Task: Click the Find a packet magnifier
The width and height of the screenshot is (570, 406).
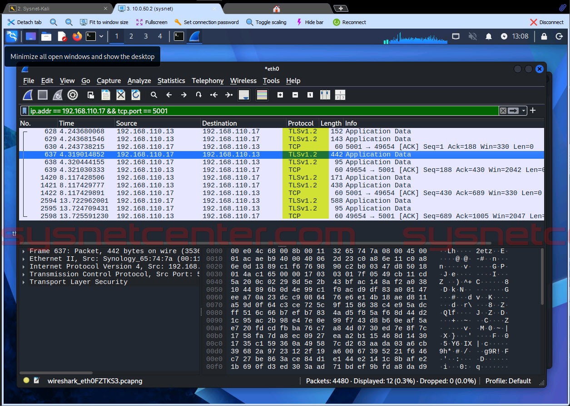Action: [154, 95]
